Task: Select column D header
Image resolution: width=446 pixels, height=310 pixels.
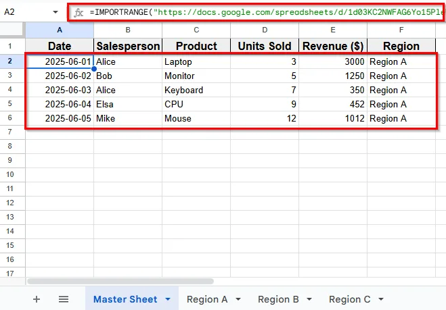Action: 265,30
